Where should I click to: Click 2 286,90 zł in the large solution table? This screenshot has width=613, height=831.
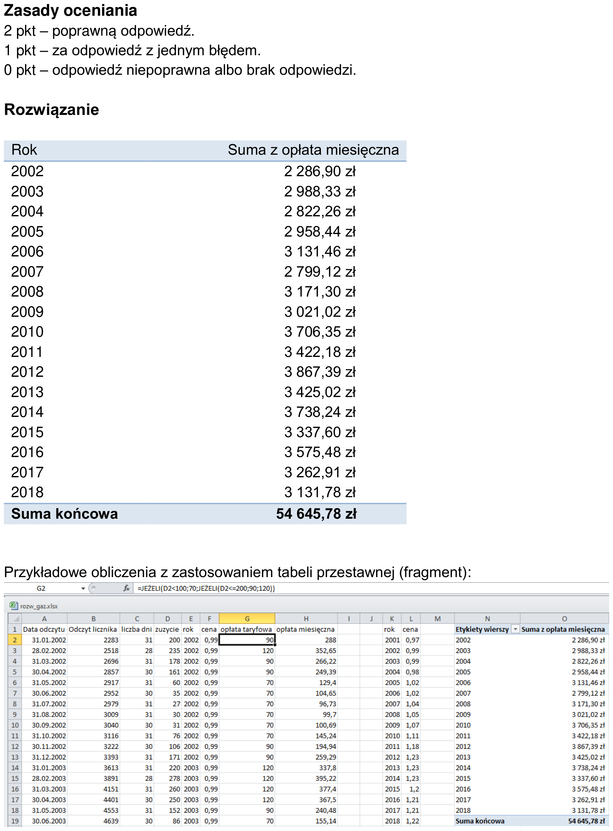coord(320,171)
